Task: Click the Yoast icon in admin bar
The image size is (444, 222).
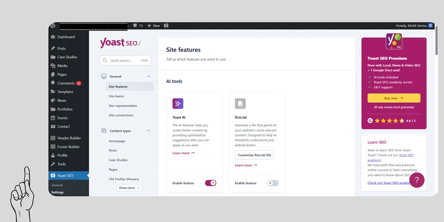Action: 166,26
